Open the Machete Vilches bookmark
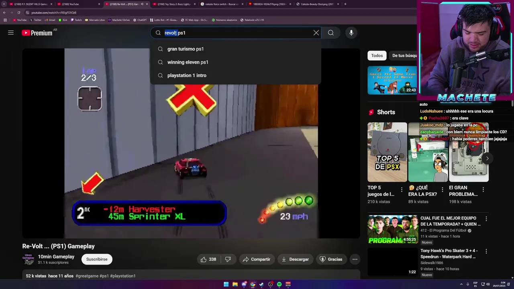The image size is (514, 289). (119, 20)
